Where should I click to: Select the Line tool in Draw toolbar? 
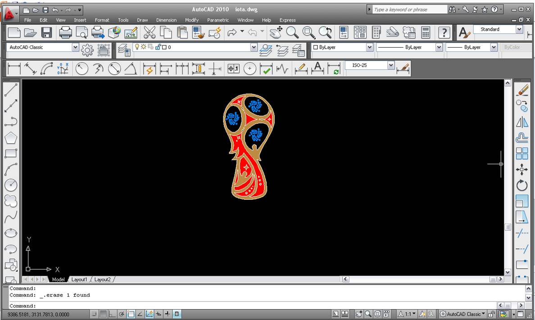(11, 90)
